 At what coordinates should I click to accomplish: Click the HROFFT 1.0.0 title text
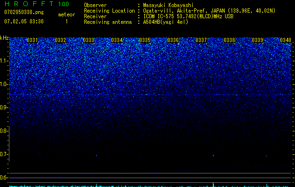click(x=37, y=4)
